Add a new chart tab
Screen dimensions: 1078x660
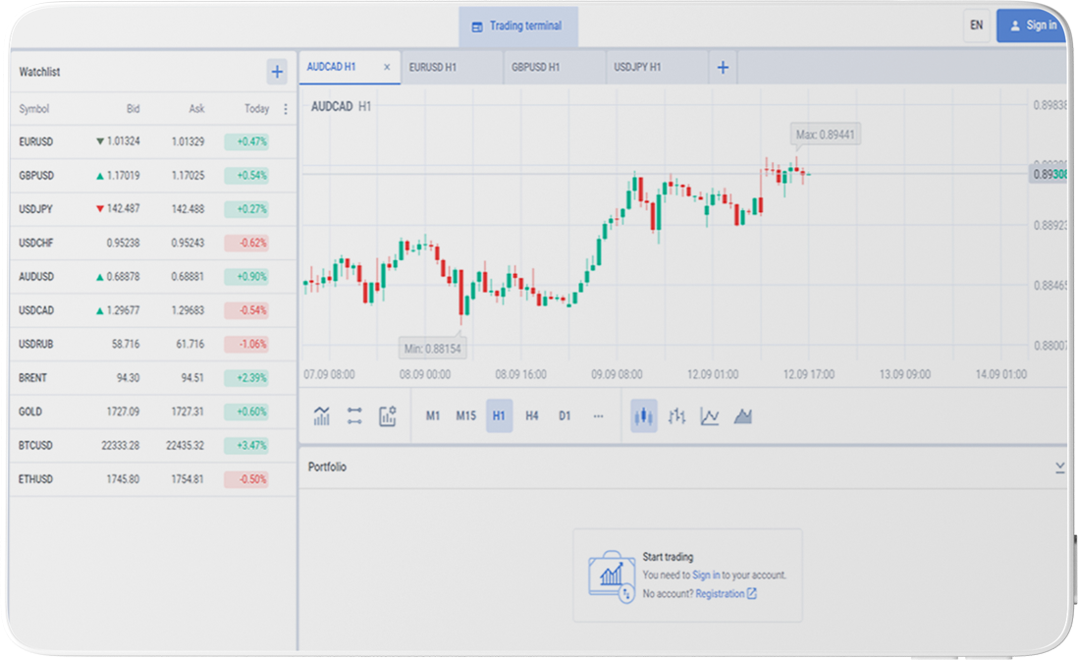(723, 67)
